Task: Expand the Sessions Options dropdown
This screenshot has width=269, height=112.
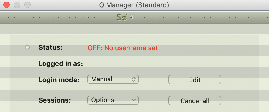Action: tap(113, 100)
